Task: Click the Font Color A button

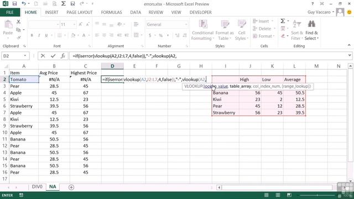Action: pyautogui.click(x=84, y=35)
